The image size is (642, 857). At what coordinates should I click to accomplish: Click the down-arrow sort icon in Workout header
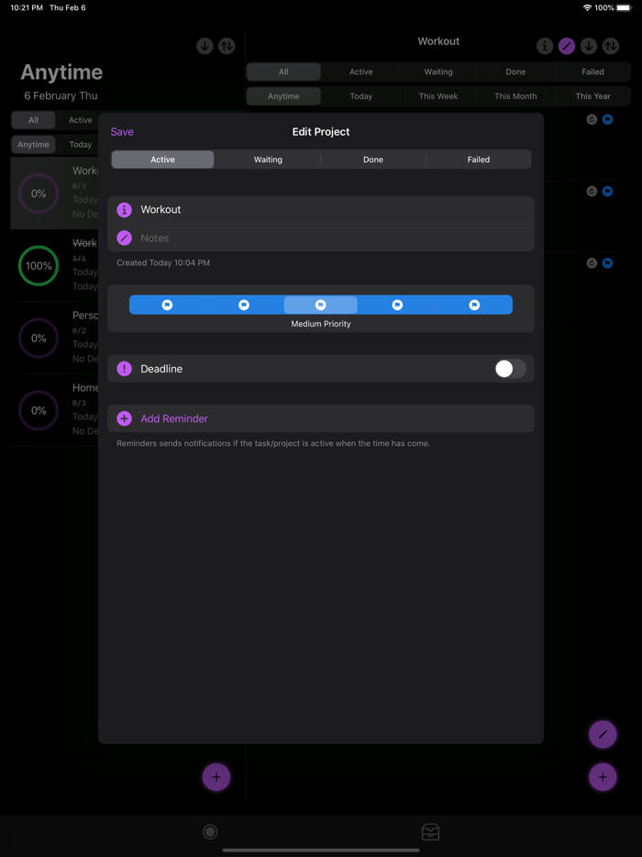(x=589, y=47)
